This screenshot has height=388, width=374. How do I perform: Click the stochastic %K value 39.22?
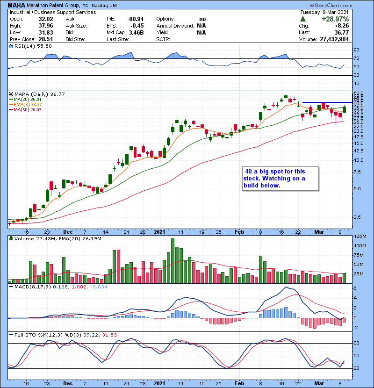pos(91,335)
